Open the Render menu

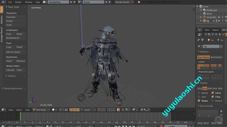tap(18, 2)
